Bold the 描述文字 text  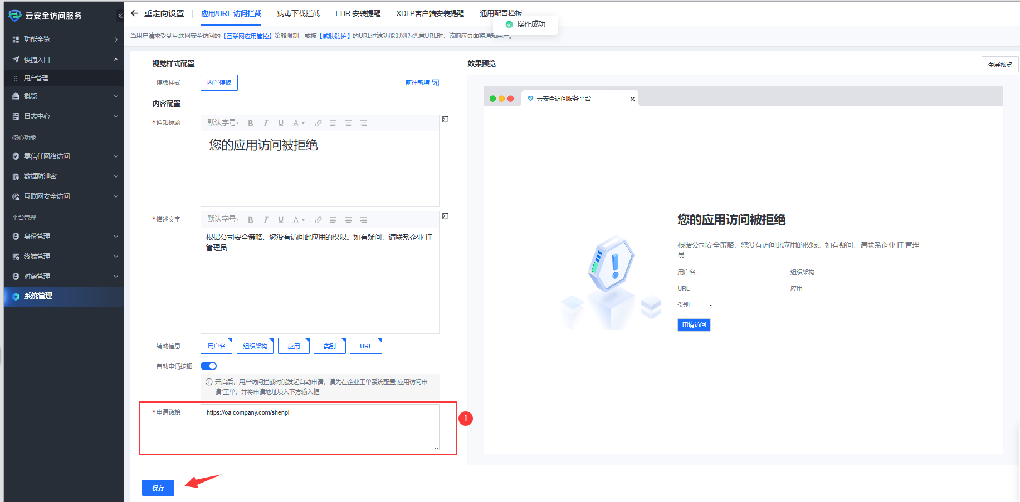coord(251,220)
